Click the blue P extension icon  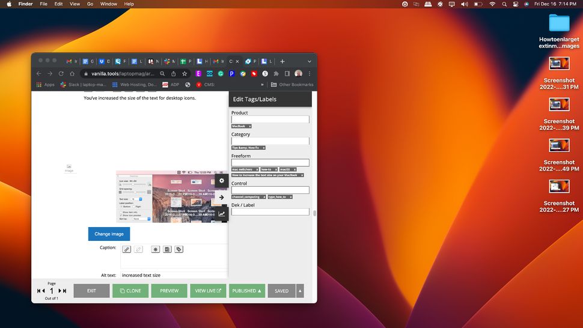231,73
